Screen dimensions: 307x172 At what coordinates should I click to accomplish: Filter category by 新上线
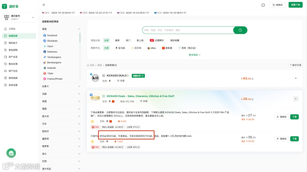point(140,41)
